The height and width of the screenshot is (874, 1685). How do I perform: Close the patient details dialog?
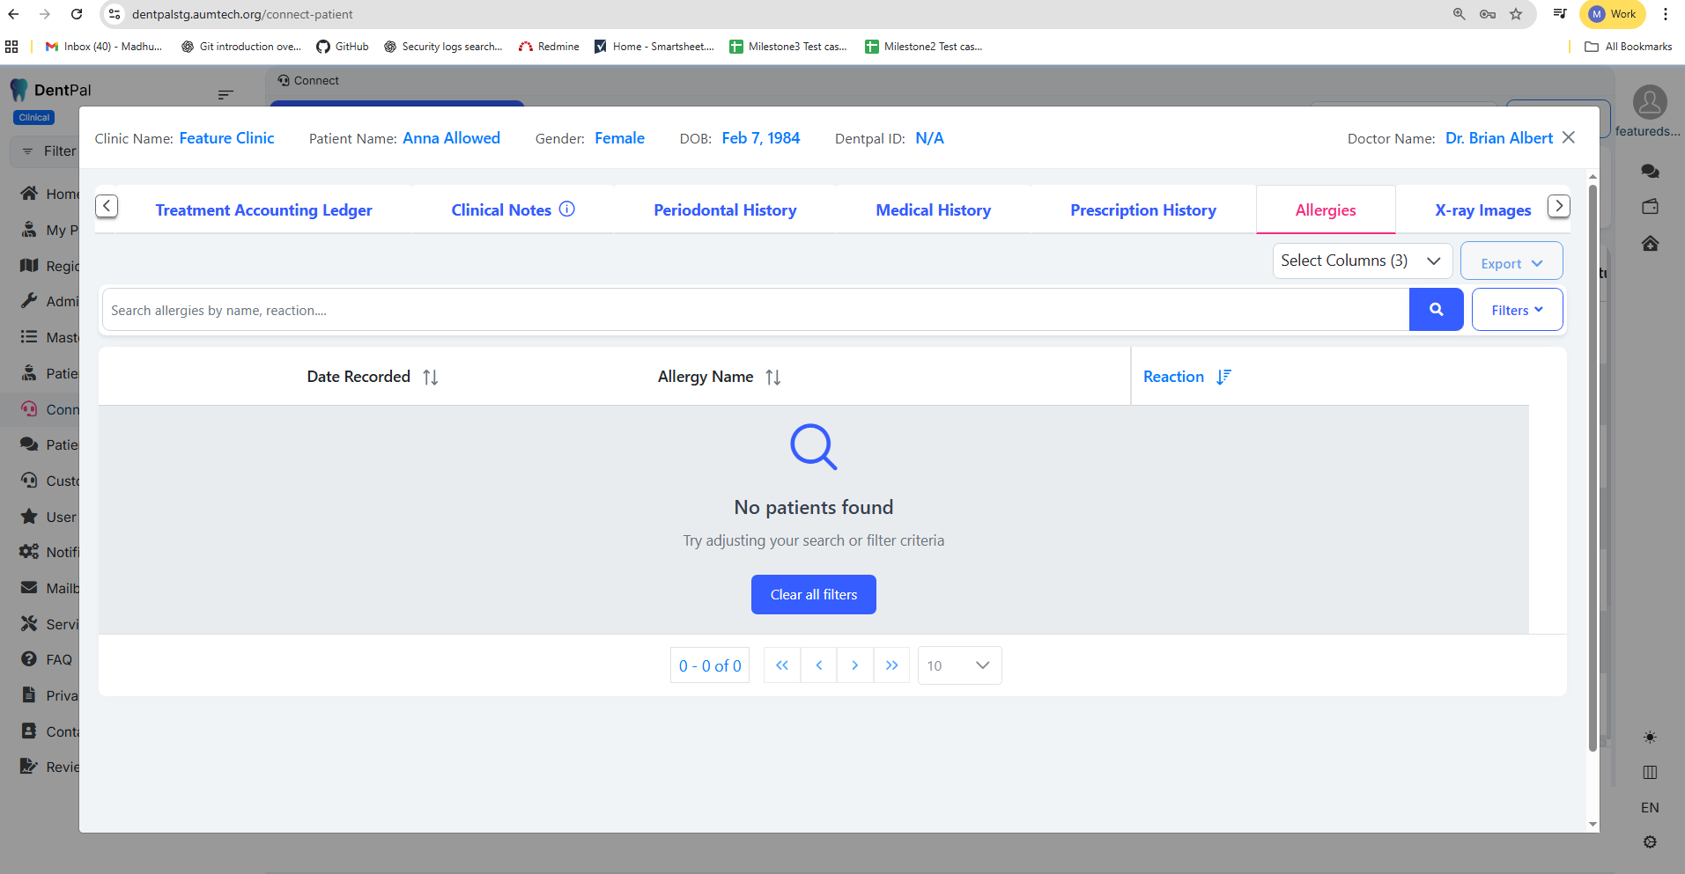click(1568, 138)
